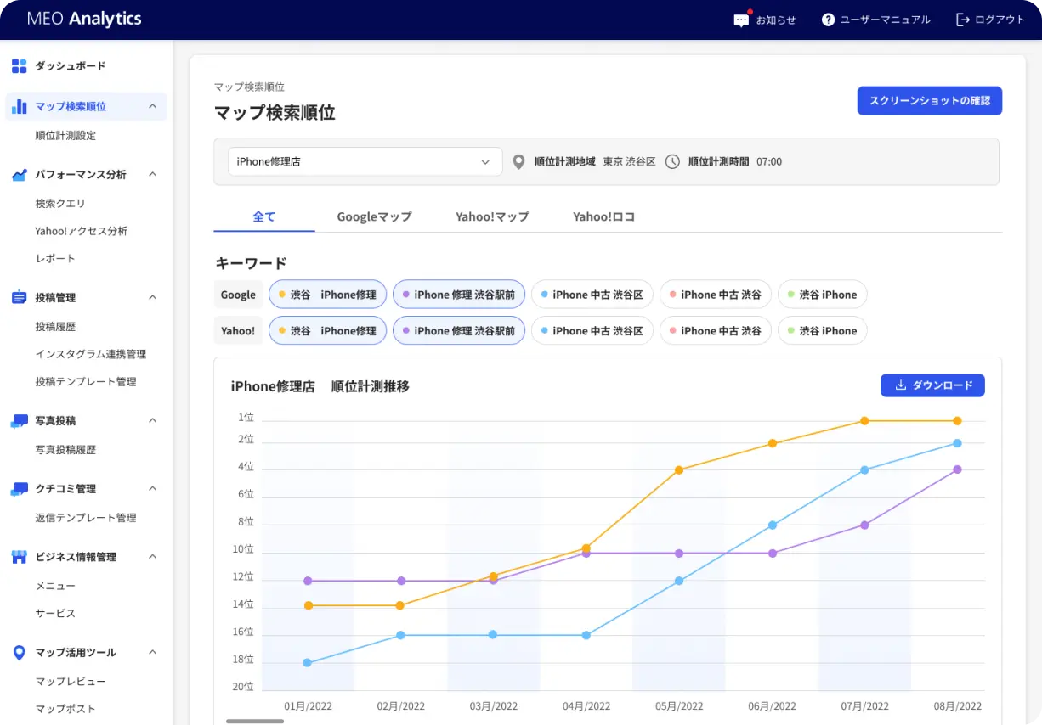Open the お知らせ notification icon
Screen dimensions: 1042x725
point(741,19)
